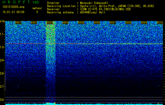Click the 0.7 kHz axis label

tap(2, 87)
